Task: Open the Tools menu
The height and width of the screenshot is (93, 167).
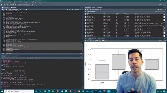Action: (36, 3)
